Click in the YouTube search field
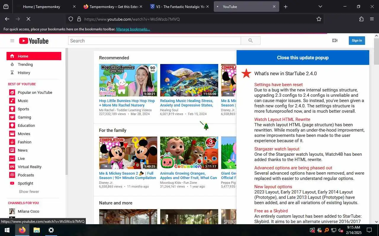This screenshot has height=236, width=379. coord(154,41)
